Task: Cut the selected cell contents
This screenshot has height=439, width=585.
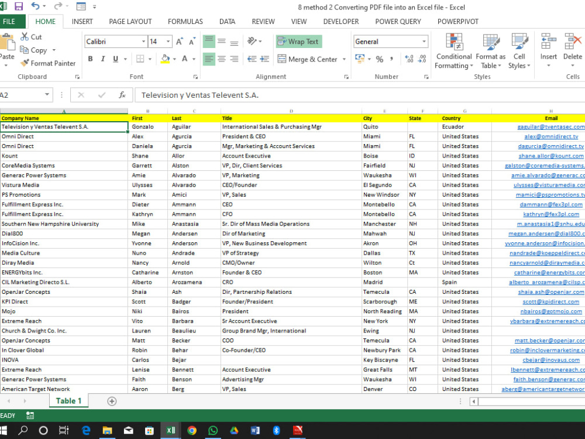Action: pyautogui.click(x=32, y=37)
